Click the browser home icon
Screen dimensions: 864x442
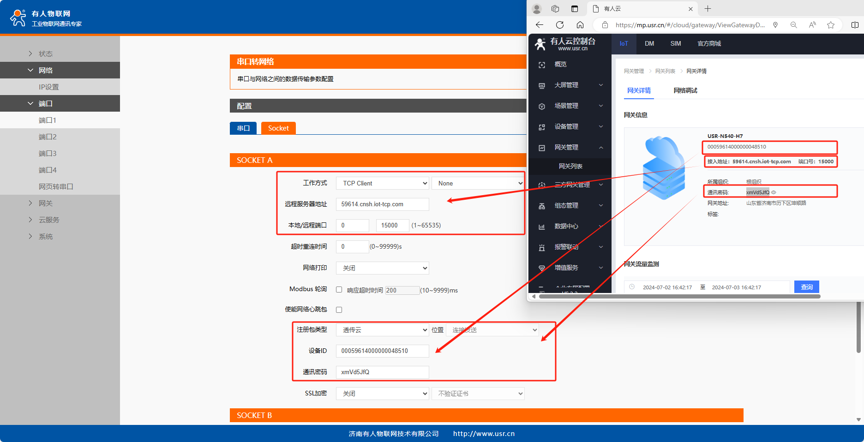point(580,25)
